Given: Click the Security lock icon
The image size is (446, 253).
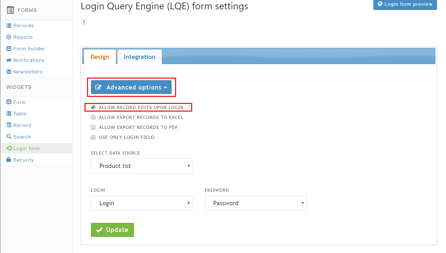Looking at the screenshot, I should tap(9, 160).
